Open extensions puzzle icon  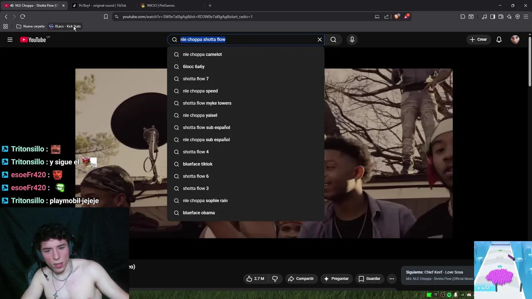point(463,17)
